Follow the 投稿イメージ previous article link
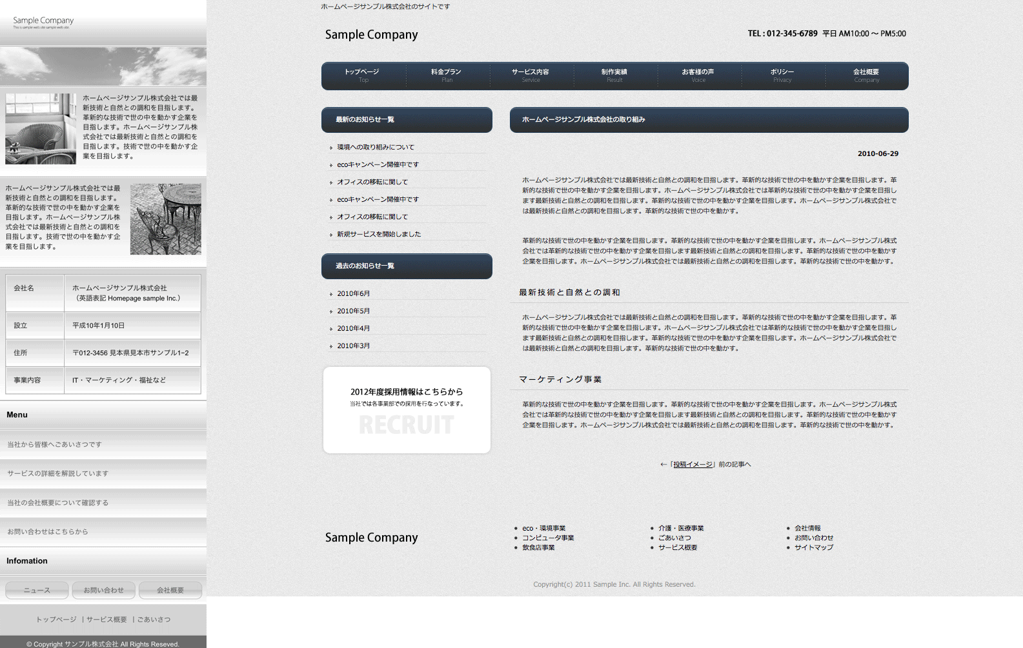Image resolution: width=1023 pixels, height=648 pixels. tap(693, 465)
